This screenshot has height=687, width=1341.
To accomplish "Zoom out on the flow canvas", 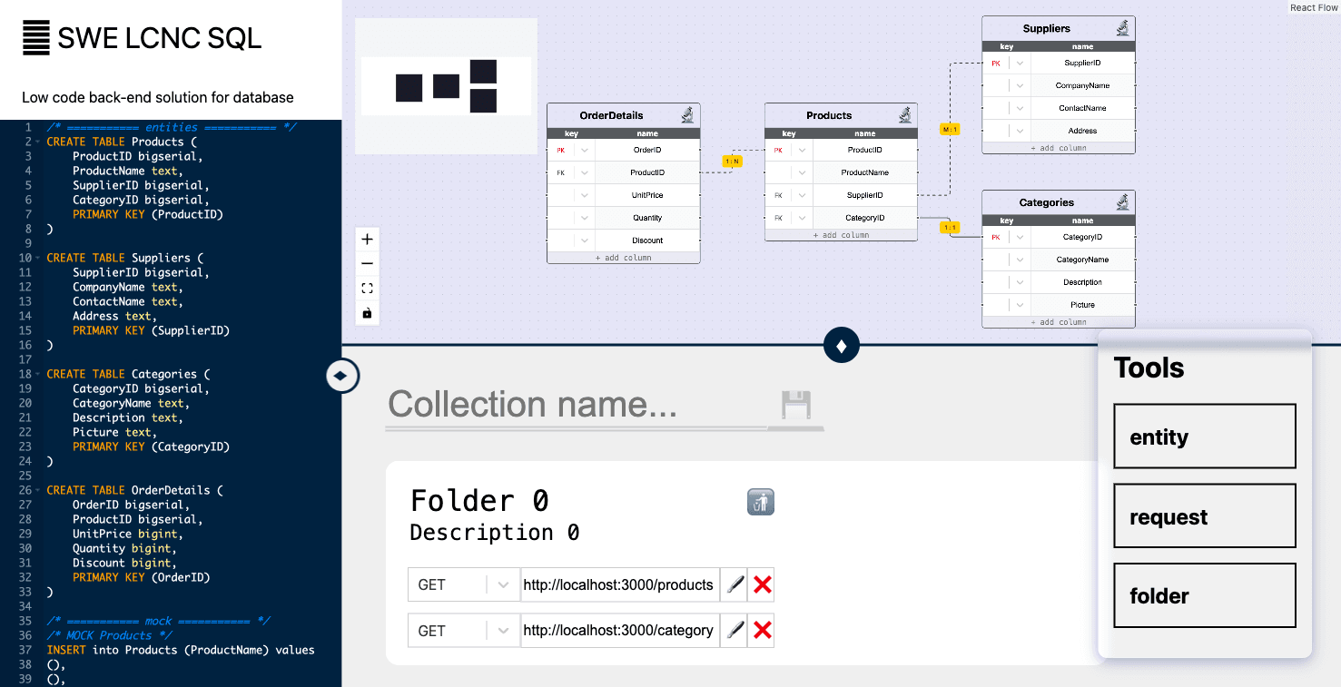I will pyautogui.click(x=367, y=264).
